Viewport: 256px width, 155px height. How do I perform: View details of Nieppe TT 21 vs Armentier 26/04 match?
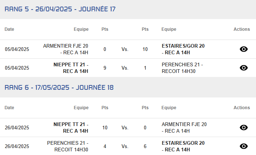[x=244, y=128]
